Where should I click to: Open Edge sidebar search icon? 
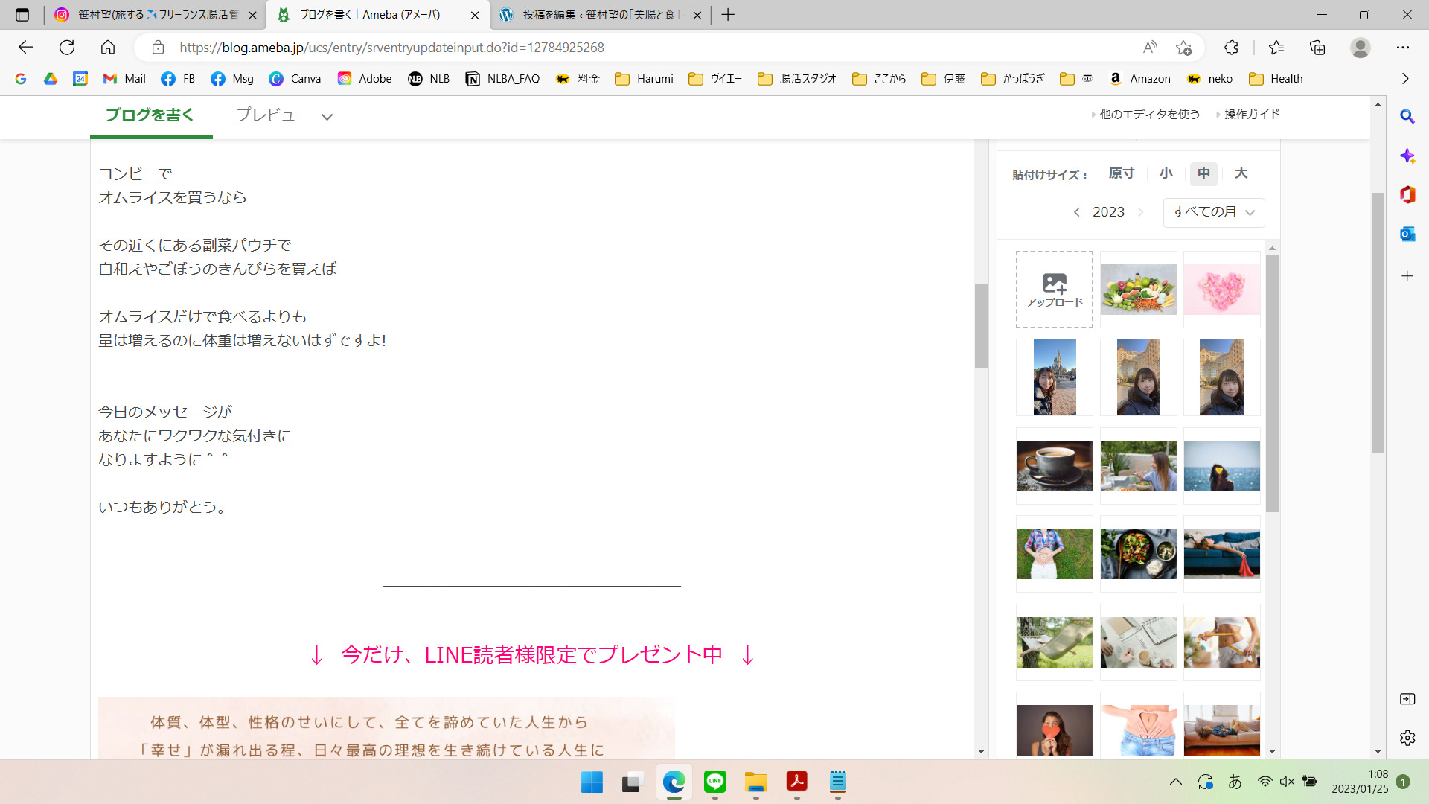tap(1407, 117)
